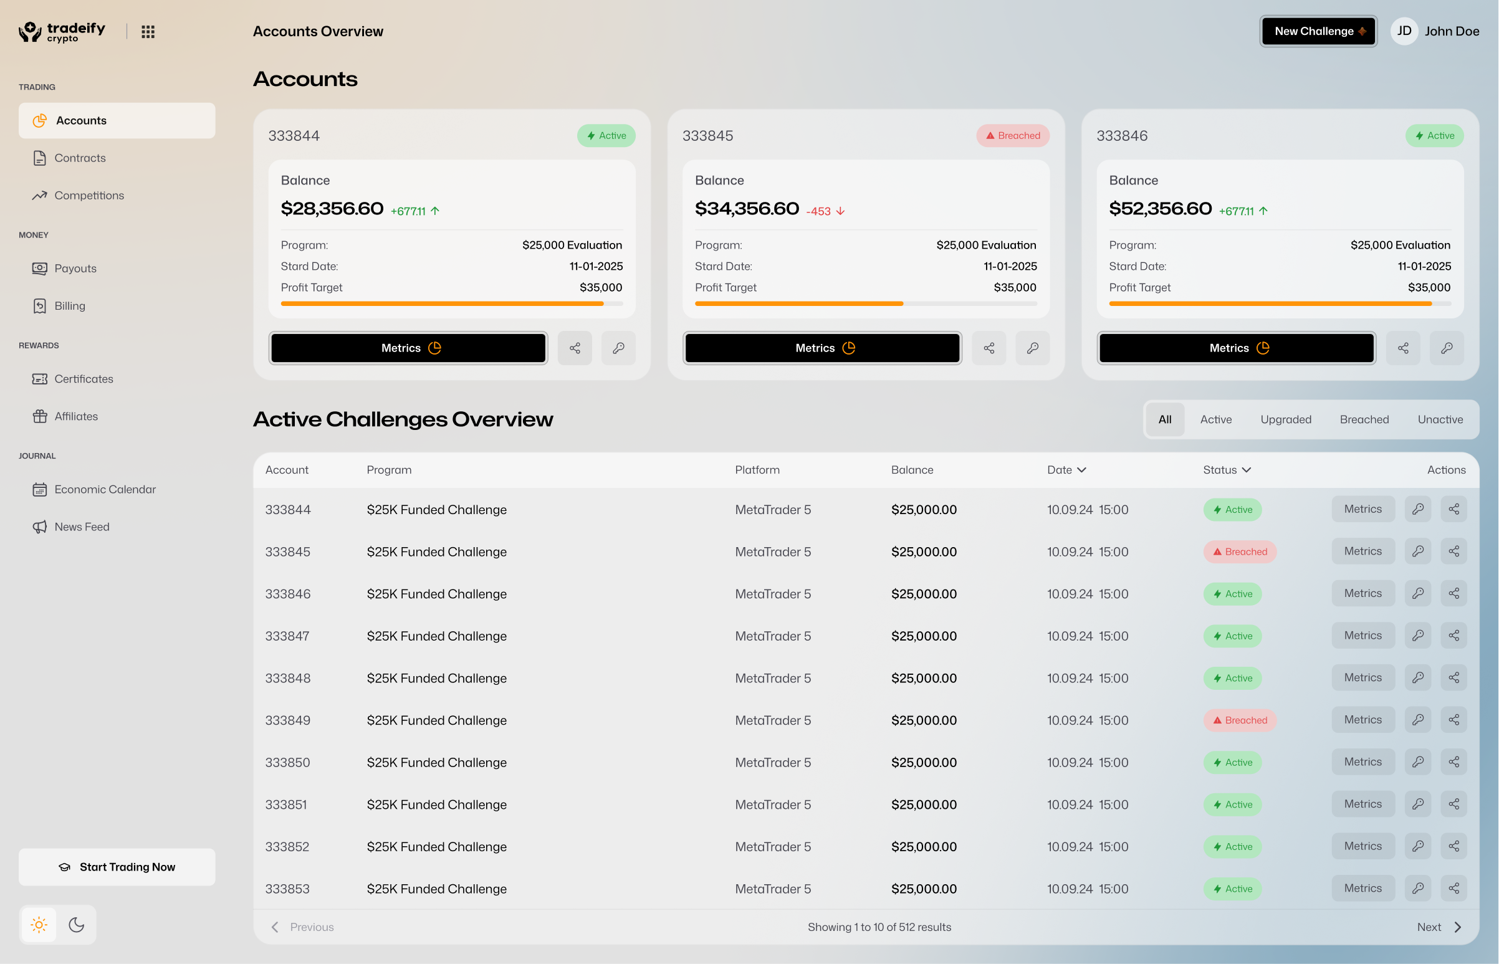Sort table by Date column chevron
This screenshot has height=964, width=1499.
(1081, 469)
